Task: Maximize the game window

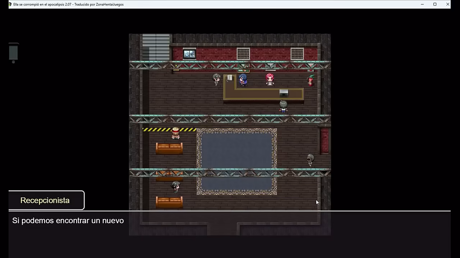Action: coord(435,4)
